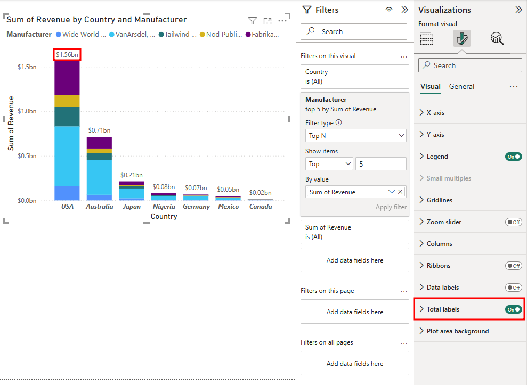Toggle the eye icon in the Filters pane

point(389,10)
